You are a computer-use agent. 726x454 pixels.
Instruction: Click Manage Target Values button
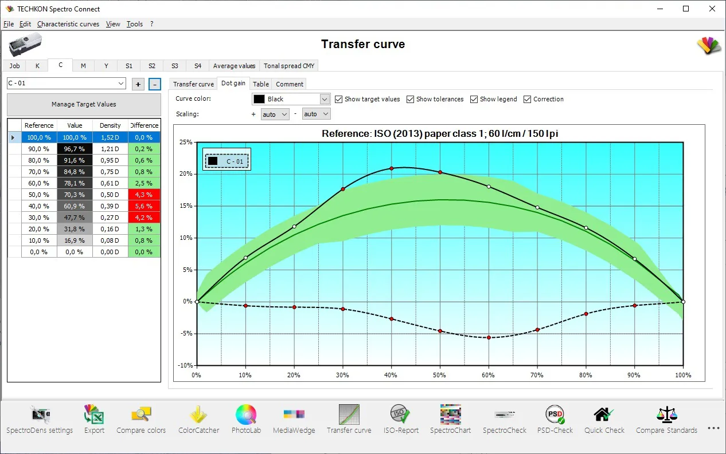pos(84,104)
